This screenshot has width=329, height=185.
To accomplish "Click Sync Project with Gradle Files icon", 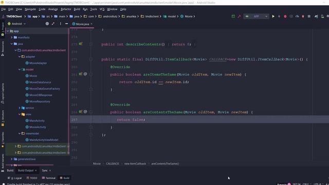I will [x=316, y=16].
